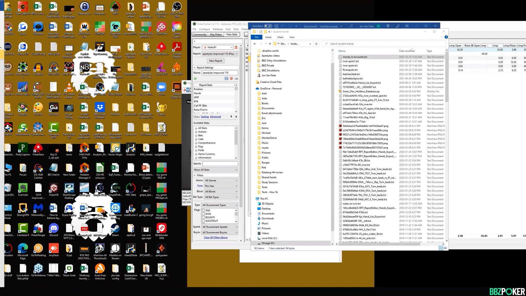Viewport: 526px width, 296px height.
Task: Turn on AutoSave in the Word title bar
Action: (x=268, y=26)
